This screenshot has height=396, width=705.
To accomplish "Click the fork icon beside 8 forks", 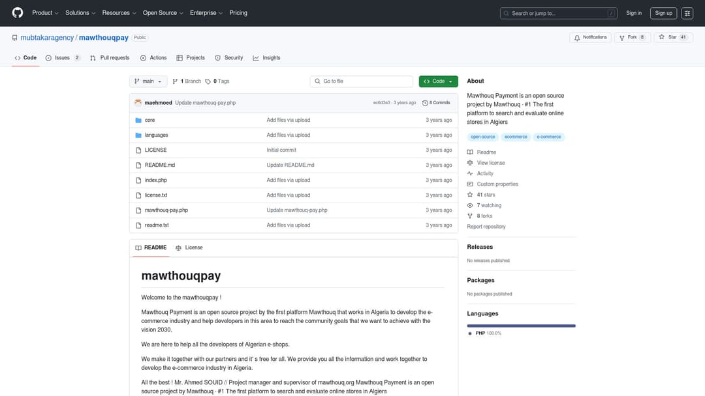I will (x=470, y=216).
